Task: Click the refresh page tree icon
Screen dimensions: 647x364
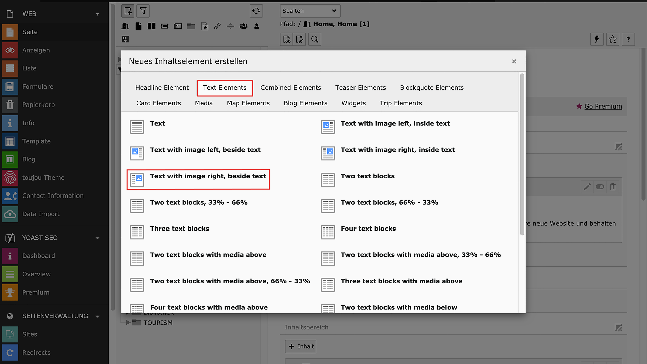Action: coord(256,11)
